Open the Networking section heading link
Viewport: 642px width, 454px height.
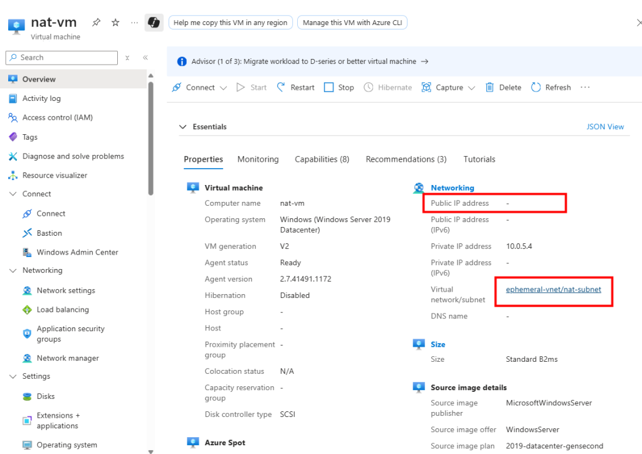[x=453, y=188]
